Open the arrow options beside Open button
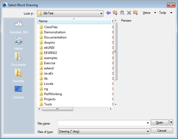The height and width of the screenshot is (139, 178). [x=171, y=122]
